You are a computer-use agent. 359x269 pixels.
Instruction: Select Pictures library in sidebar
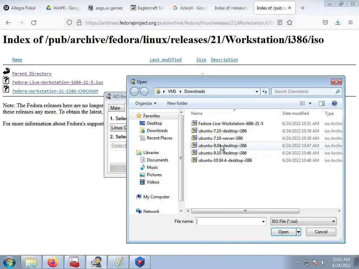[154, 174]
